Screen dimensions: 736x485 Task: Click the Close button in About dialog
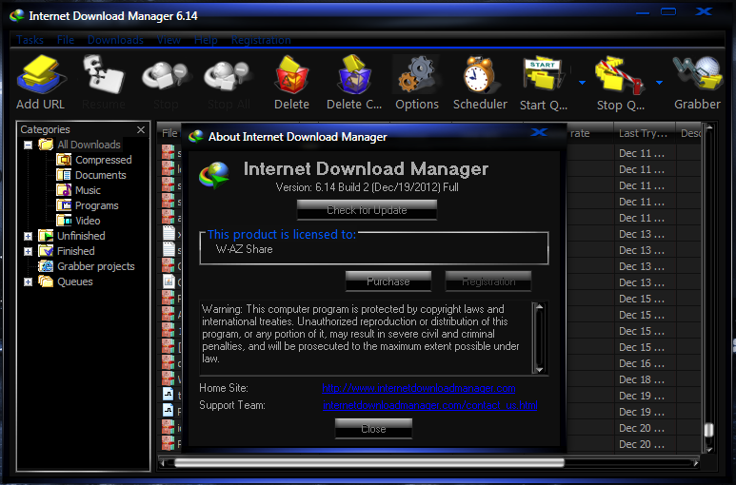pyautogui.click(x=373, y=429)
